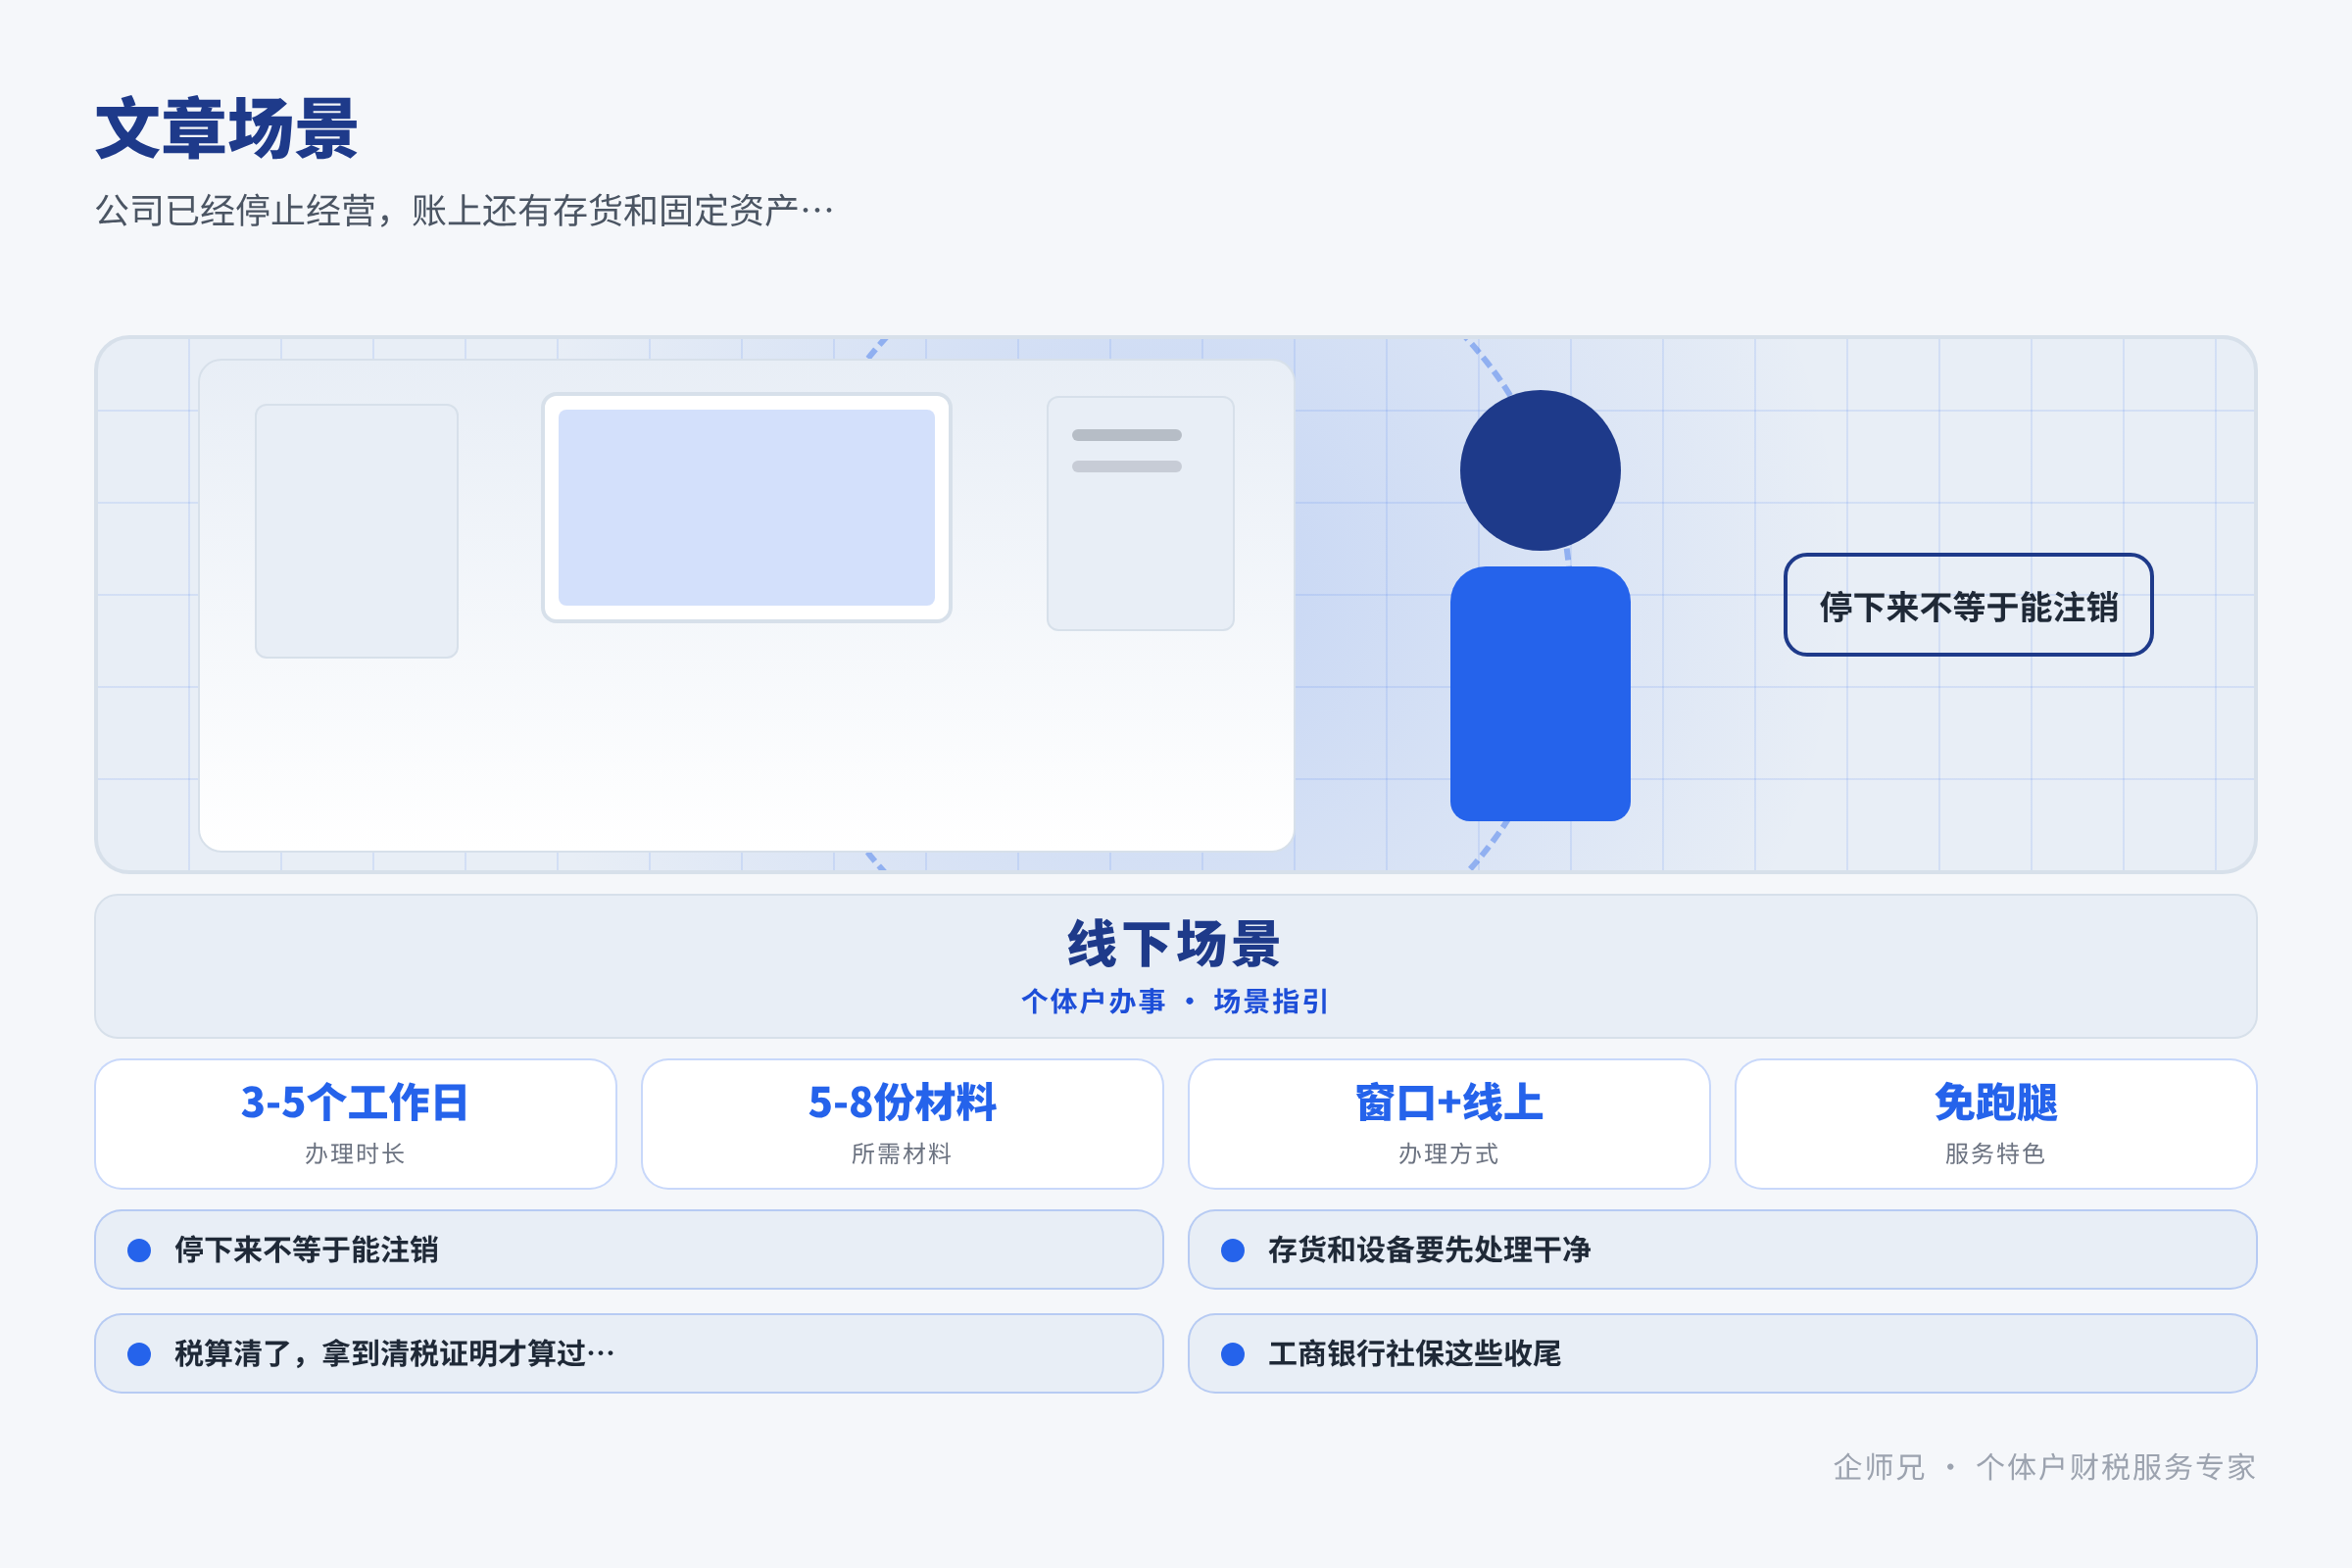This screenshot has height=1568, width=2352.
Task: Click the person avatar illustration
Action: (x=1540, y=605)
